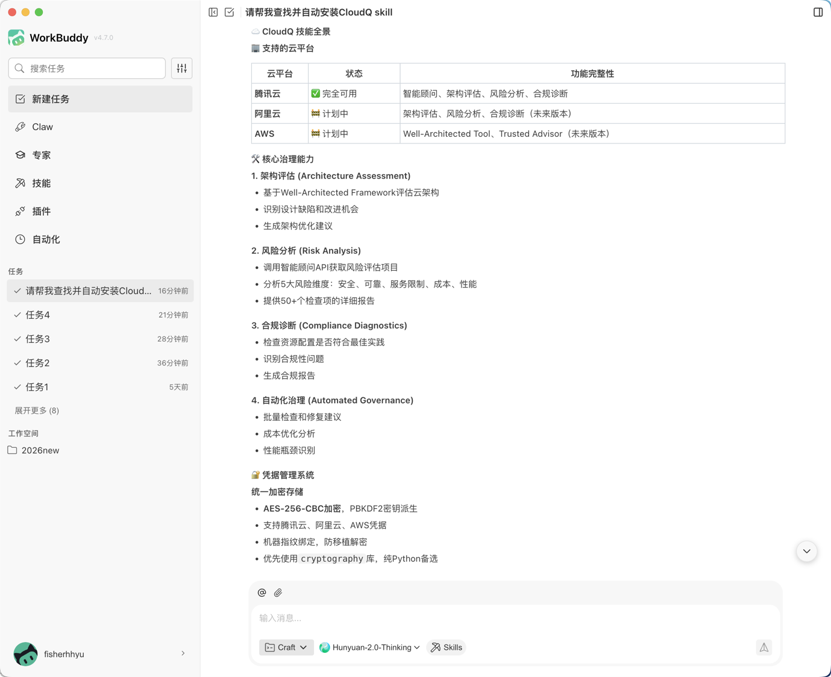Jump to bottom with down-arrow button
The image size is (831, 677).
click(806, 551)
